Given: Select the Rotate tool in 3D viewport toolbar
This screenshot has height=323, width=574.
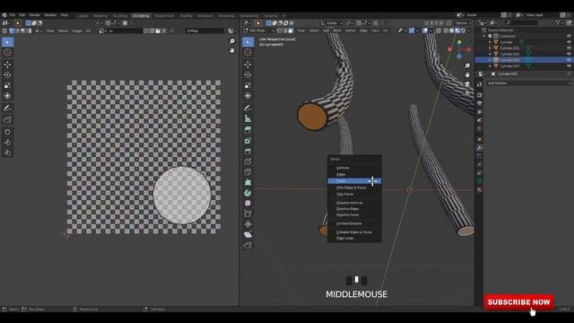Looking at the screenshot, I should coord(248,74).
